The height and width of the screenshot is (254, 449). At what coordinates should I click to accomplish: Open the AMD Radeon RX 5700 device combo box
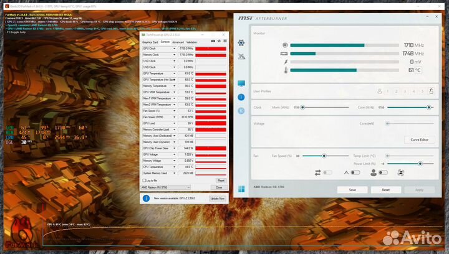(165, 187)
